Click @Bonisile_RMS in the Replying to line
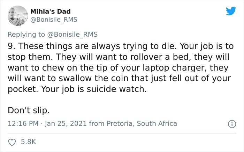This screenshot has height=152, width=244. point(72,34)
